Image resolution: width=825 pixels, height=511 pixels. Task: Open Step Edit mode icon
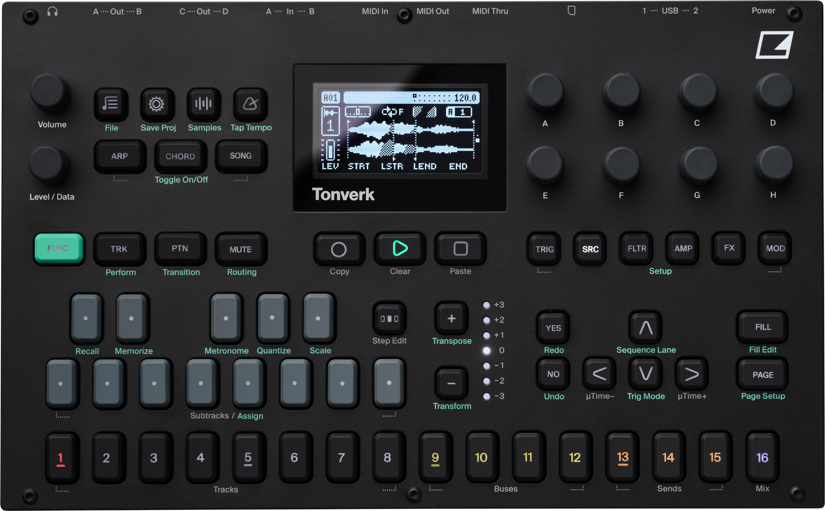[389, 318]
